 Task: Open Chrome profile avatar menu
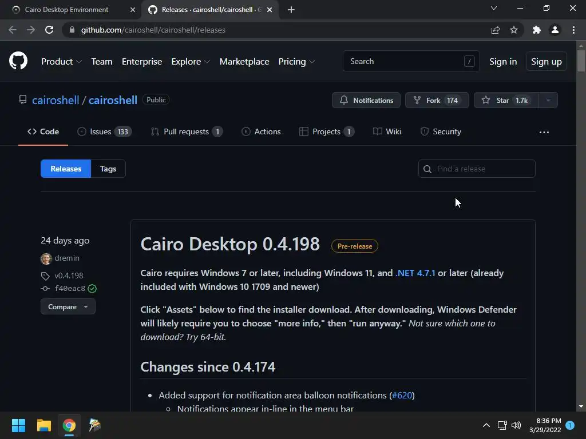(555, 30)
